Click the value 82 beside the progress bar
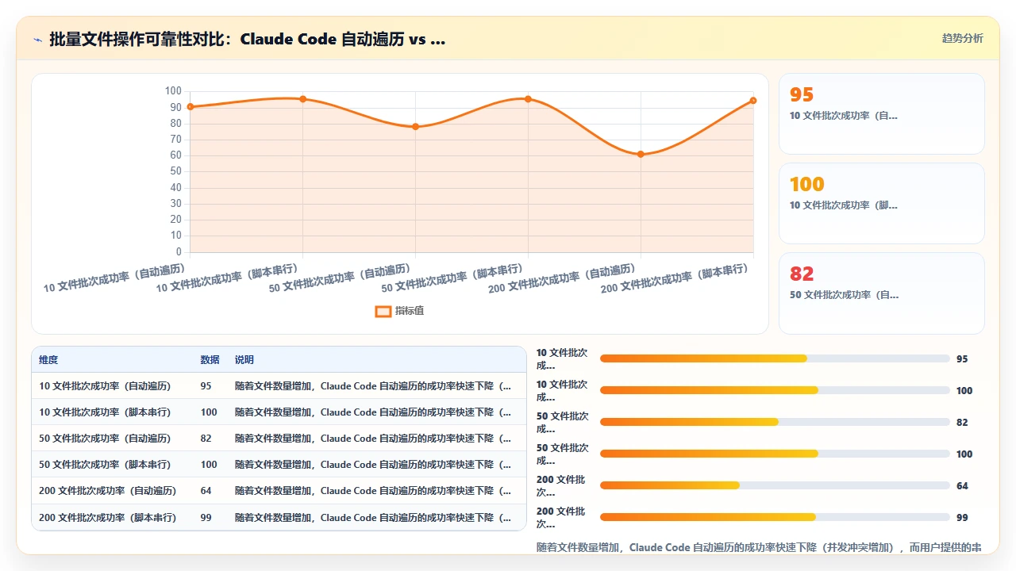 click(962, 423)
